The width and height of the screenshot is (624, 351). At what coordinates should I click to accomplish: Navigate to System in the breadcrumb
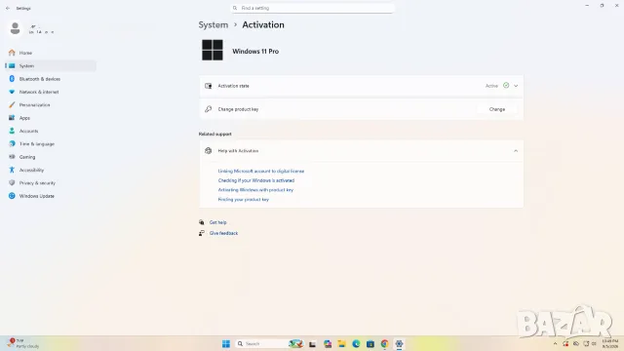click(214, 24)
